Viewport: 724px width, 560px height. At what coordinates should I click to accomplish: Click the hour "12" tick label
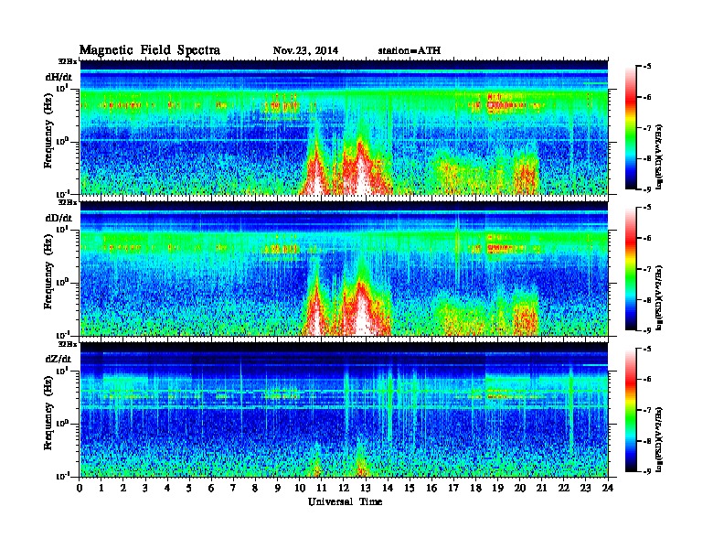click(x=344, y=489)
